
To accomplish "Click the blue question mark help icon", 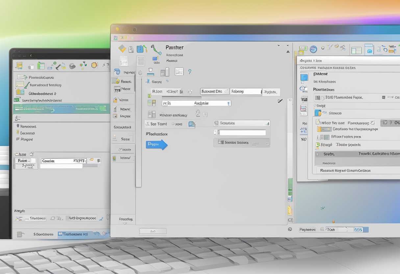I will click(x=189, y=71).
